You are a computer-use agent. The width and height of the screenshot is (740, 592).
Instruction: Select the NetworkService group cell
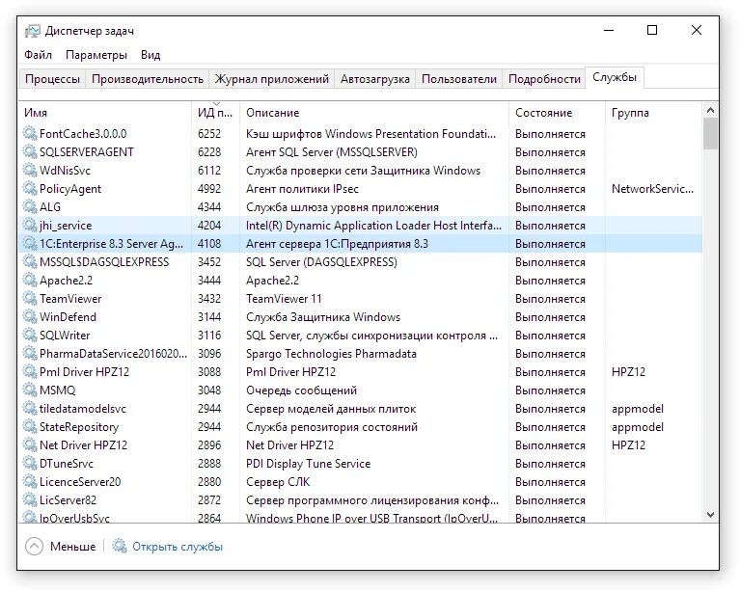coord(652,189)
